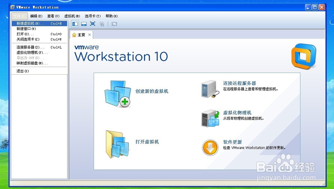Viewport: 334px width, 189px height.
Task: Click the 软件更新 link
Action: (232, 142)
